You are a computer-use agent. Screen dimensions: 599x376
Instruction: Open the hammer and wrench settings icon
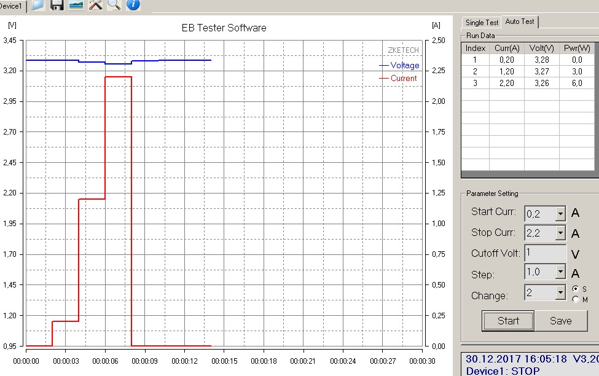click(95, 5)
